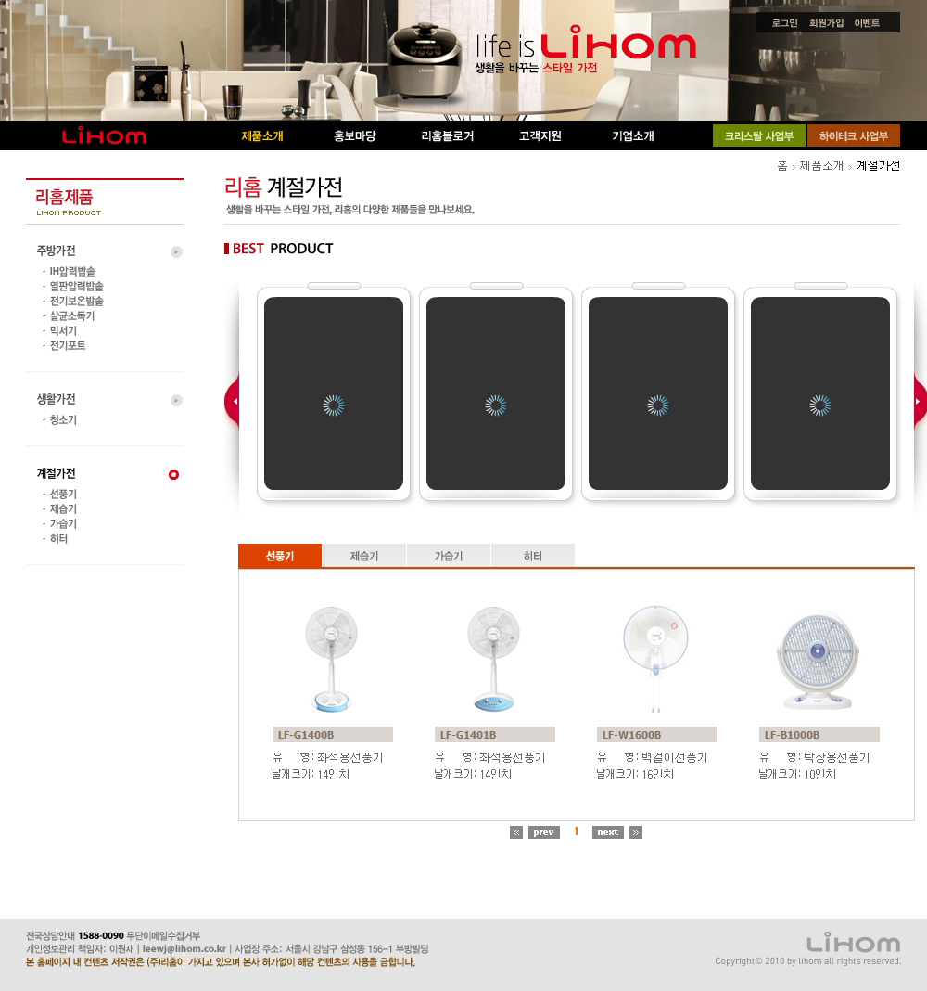Click the next pagination button
Viewport: 927px width, 991px height.
tap(607, 832)
